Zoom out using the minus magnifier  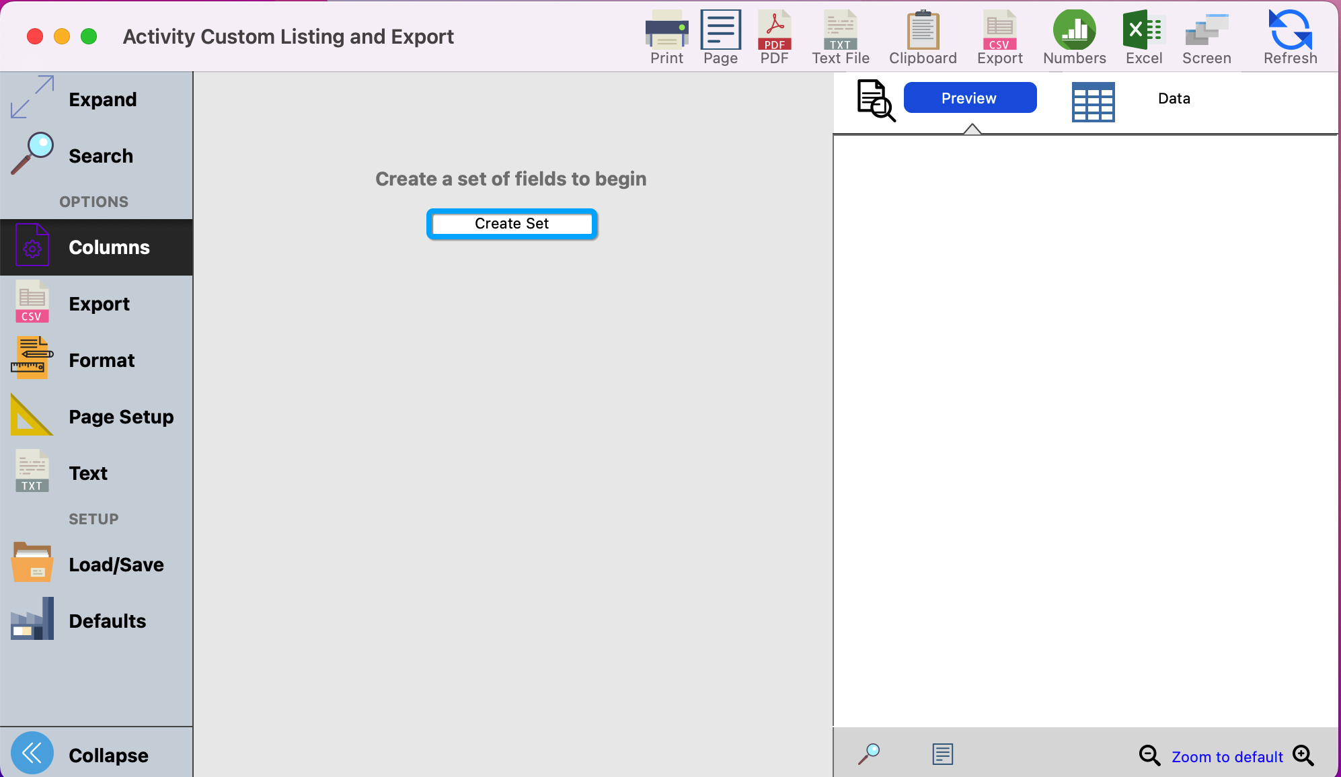point(1149,755)
